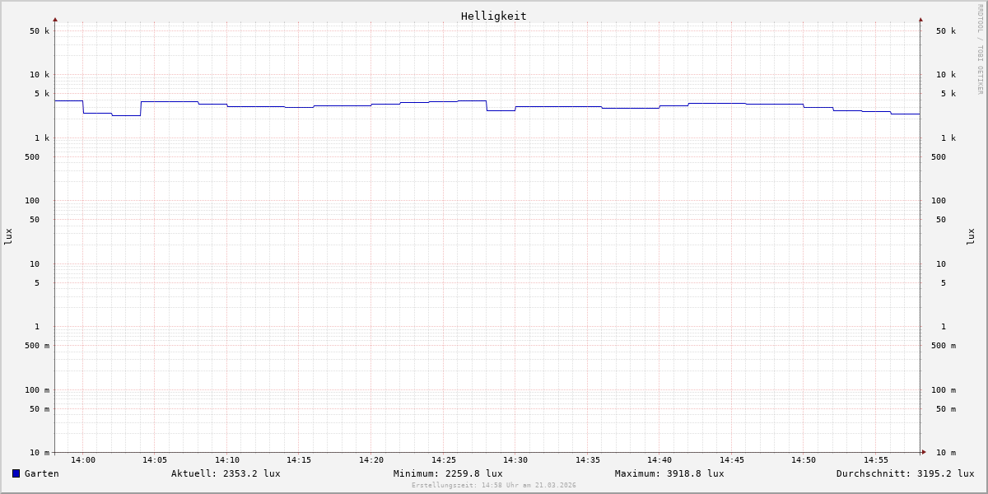Click the red arrow at x-axis right end
The image size is (988, 494).
coord(924,452)
